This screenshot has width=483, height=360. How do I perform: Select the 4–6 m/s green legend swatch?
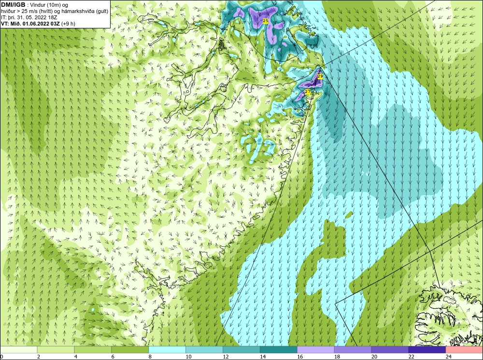93,349
